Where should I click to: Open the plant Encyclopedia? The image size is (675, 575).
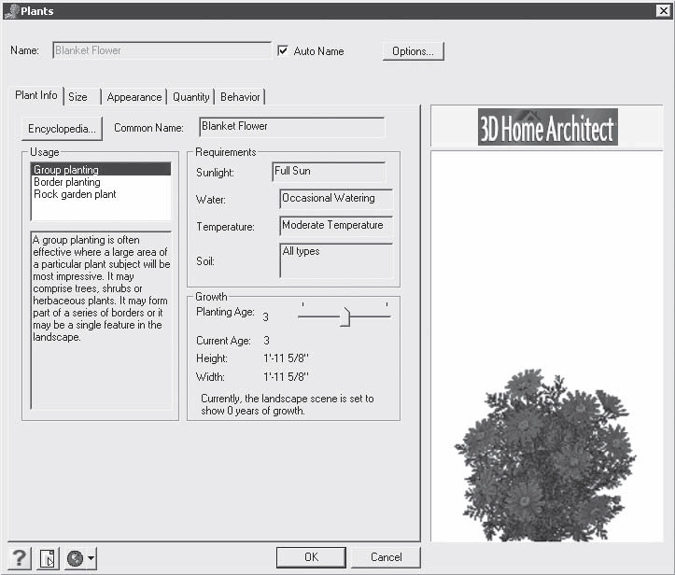click(62, 127)
